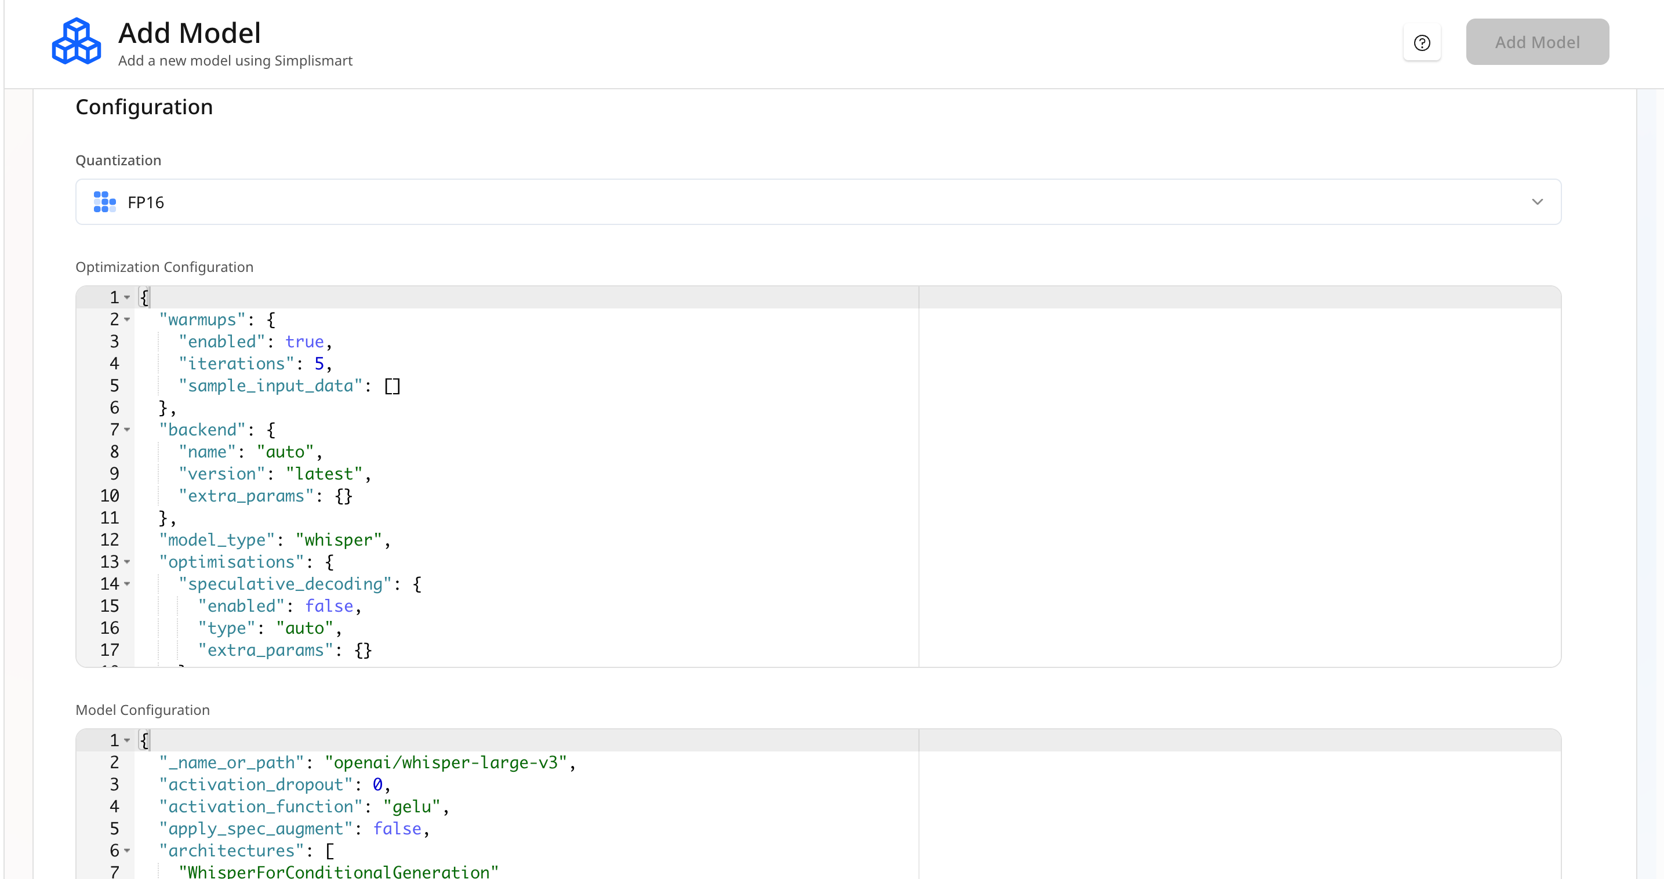The width and height of the screenshot is (1664, 879).
Task: Click the warmups "enabled" true value
Action: [304, 342]
